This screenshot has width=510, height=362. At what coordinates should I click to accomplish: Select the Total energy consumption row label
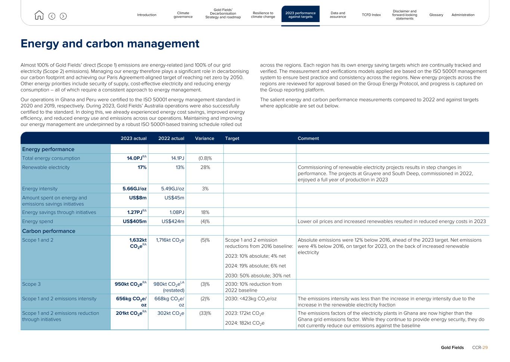click(51, 158)
